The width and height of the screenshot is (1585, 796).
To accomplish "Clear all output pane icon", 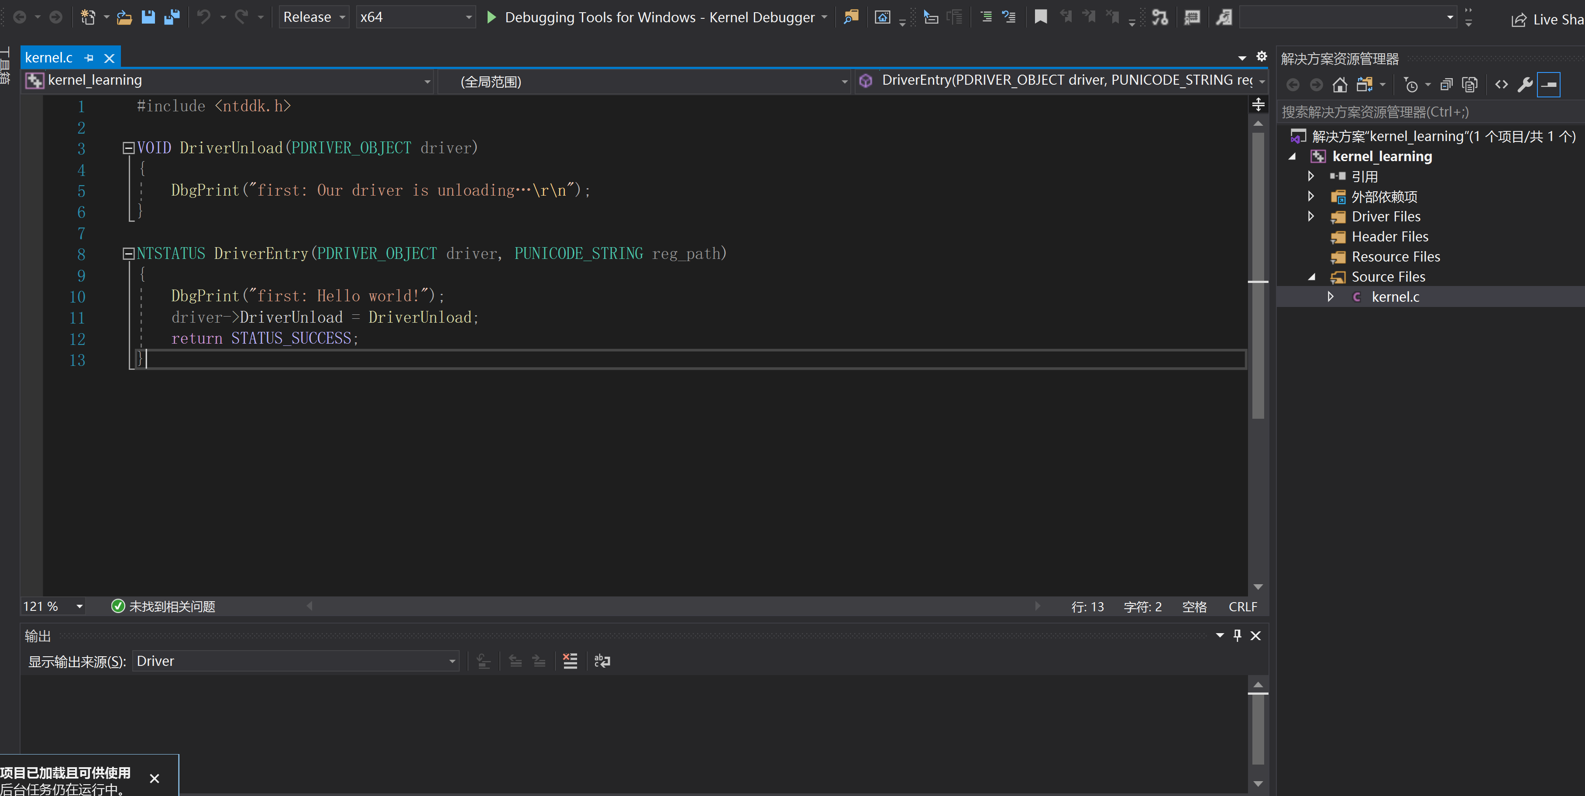I will point(570,661).
